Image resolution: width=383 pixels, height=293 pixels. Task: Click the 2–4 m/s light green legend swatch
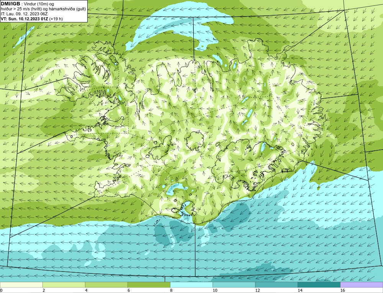[64, 285]
